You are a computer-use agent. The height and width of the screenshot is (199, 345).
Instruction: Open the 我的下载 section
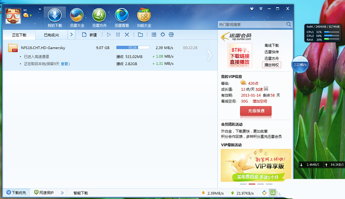(55, 18)
